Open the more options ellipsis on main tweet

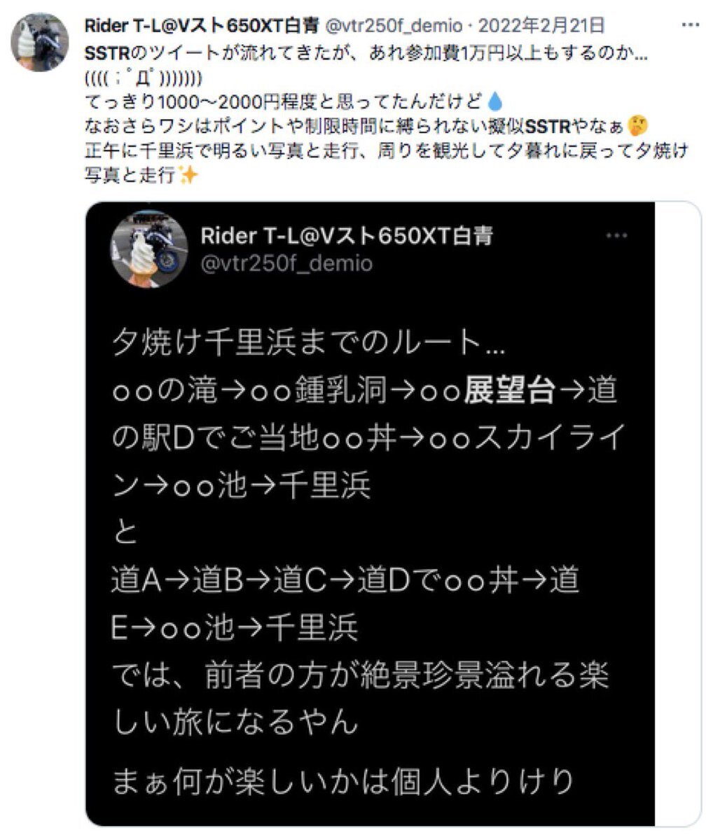(x=690, y=27)
